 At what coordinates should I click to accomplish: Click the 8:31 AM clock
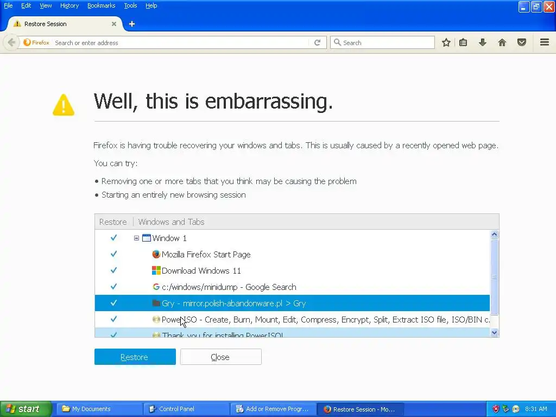[x=536, y=409]
